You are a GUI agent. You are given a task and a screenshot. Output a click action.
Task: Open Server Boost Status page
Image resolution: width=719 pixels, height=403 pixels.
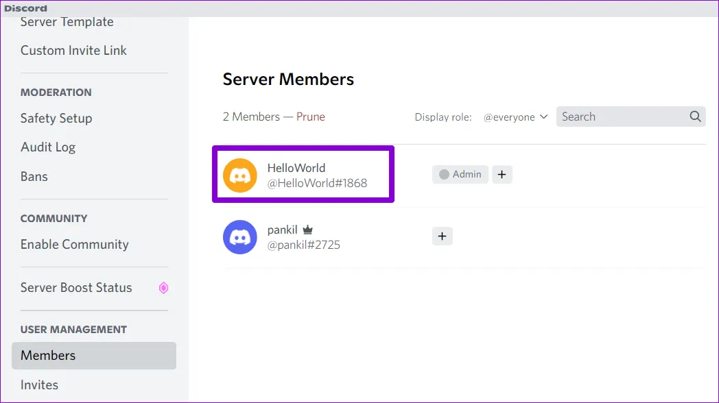(76, 288)
